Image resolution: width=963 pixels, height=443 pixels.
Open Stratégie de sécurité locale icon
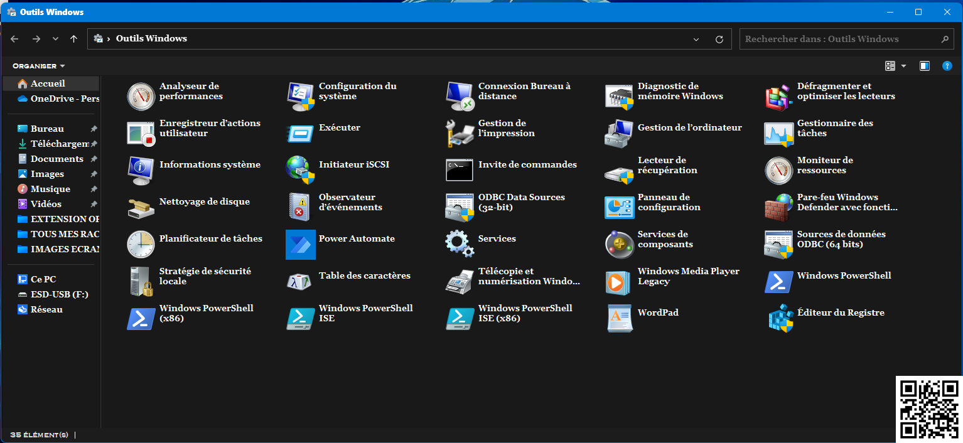point(141,281)
